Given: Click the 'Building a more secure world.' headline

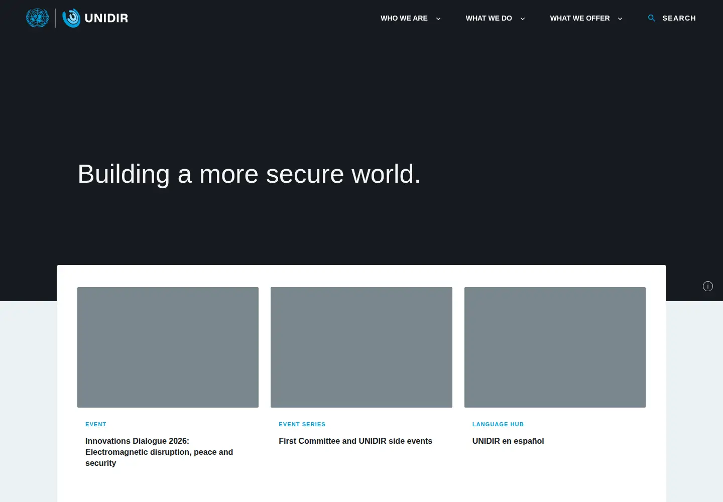Looking at the screenshot, I should [x=249, y=174].
